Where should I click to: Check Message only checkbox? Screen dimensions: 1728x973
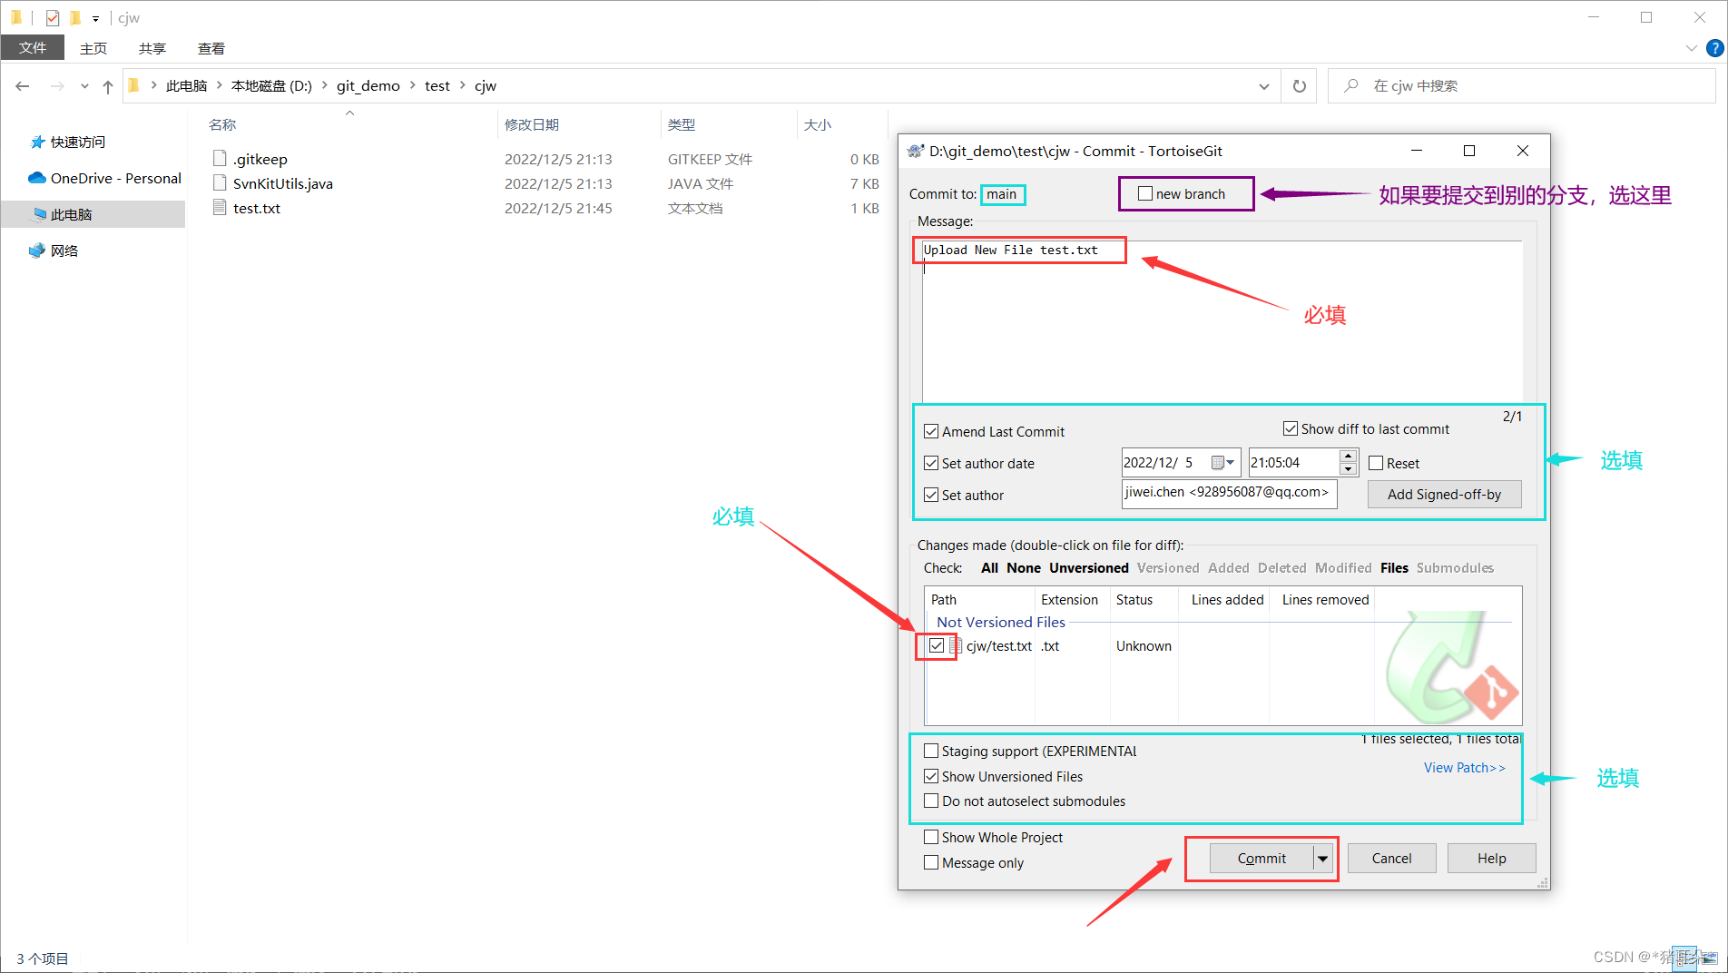point(931,862)
